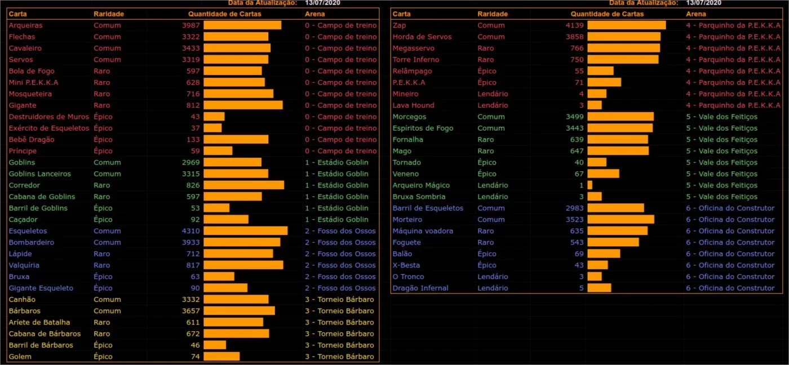789x365 pixels.
Task: Click the Corredor card cell
Action: [x=24, y=185]
